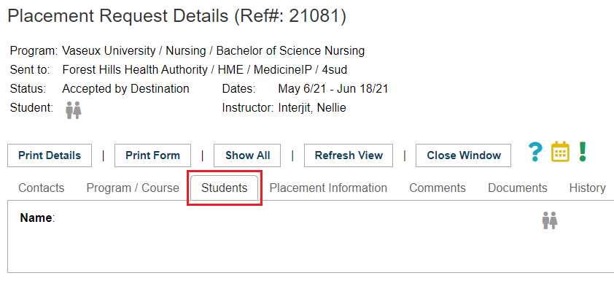Viewport: 614px width, 281px height.
Task: Click the student group icon beside Student label
Action: point(73,110)
